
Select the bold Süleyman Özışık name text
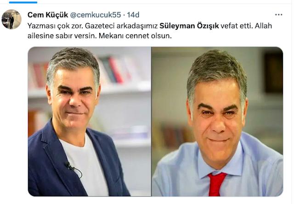[189, 26]
